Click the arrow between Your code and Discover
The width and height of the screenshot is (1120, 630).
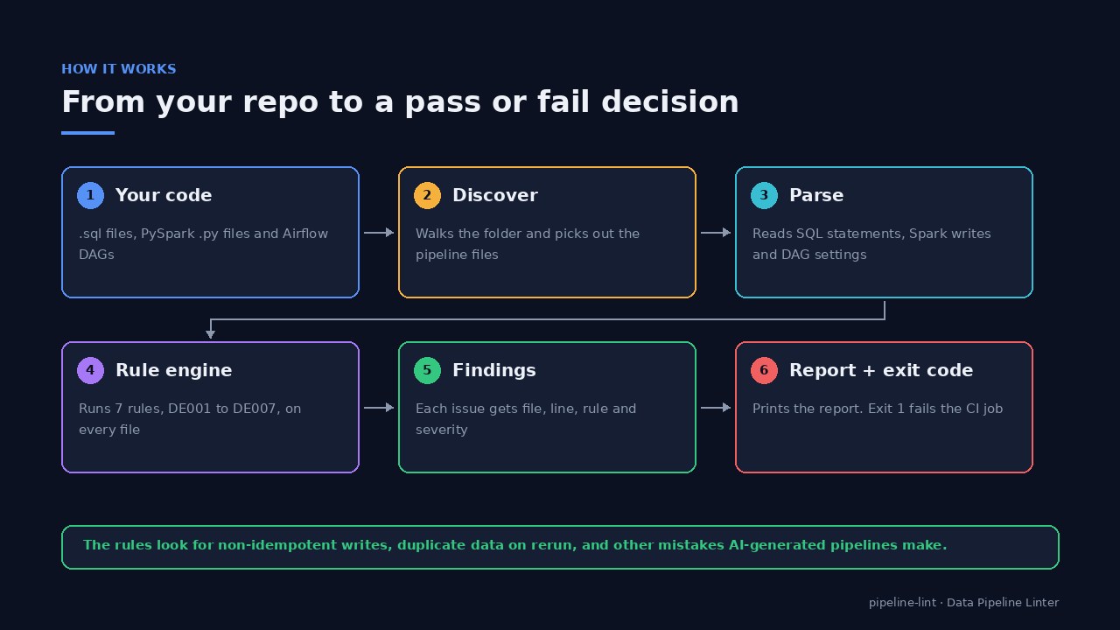coord(379,233)
